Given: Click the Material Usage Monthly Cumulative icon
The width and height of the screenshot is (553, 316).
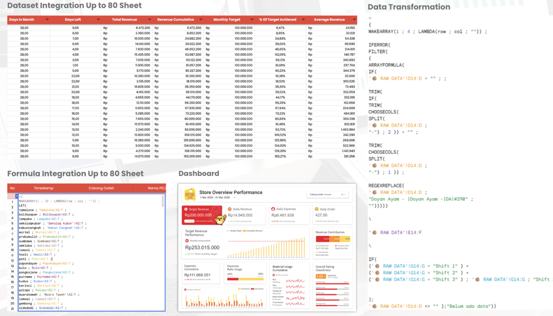Looking at the screenshot, I should pyautogui.click(x=274, y=275).
